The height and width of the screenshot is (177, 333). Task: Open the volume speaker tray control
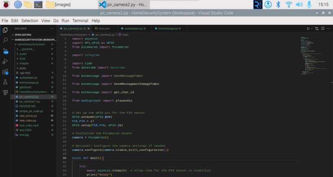pyautogui.click(x=299, y=4)
